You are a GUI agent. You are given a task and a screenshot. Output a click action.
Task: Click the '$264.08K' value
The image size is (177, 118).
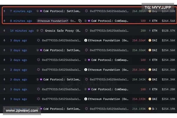(x=168, y=11)
